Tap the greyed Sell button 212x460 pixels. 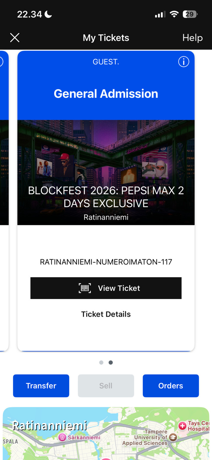click(x=106, y=386)
